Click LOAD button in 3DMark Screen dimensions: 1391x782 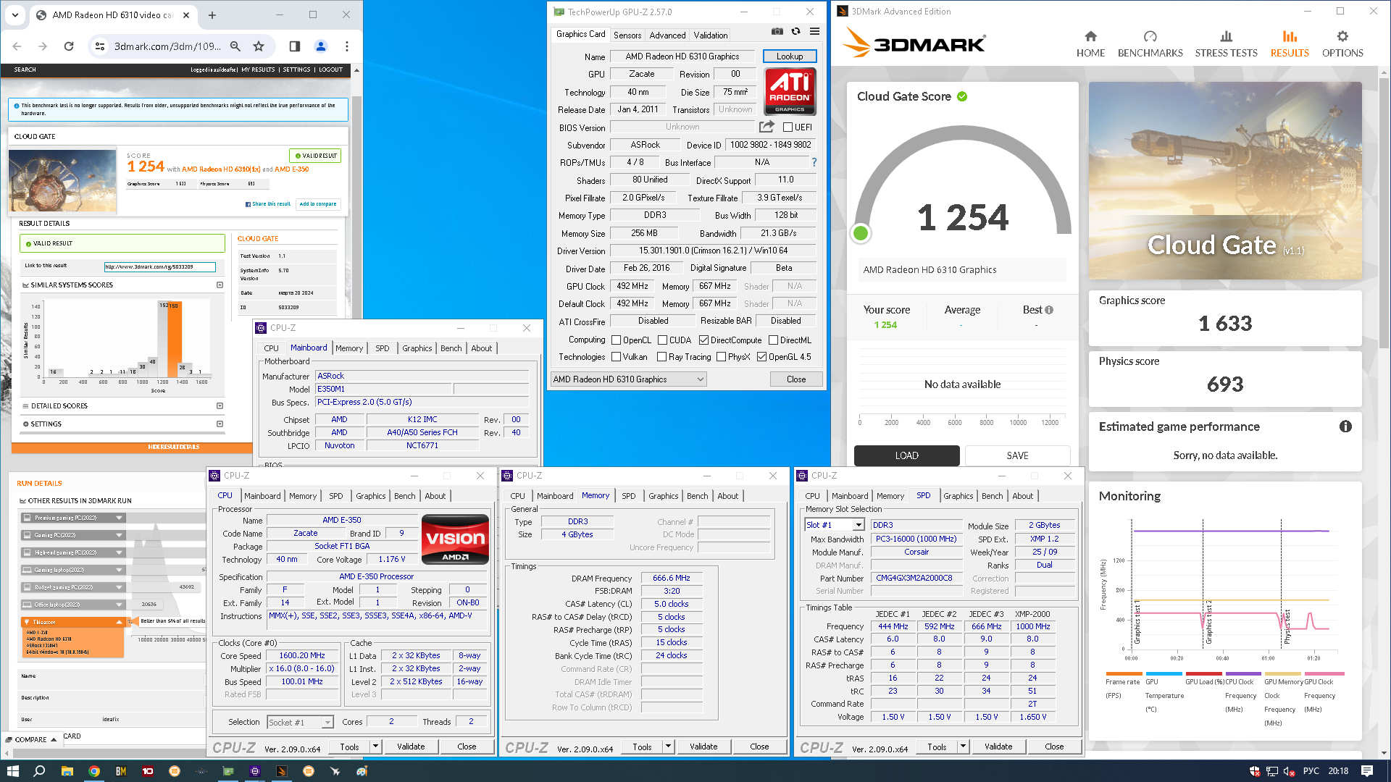906,455
